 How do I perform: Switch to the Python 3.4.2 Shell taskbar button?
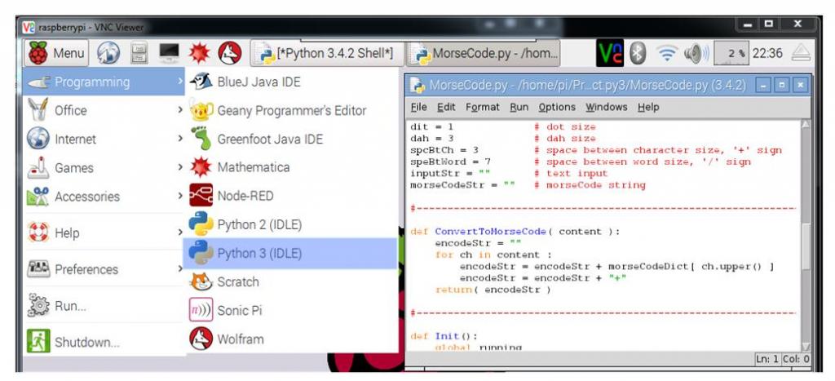point(326,53)
